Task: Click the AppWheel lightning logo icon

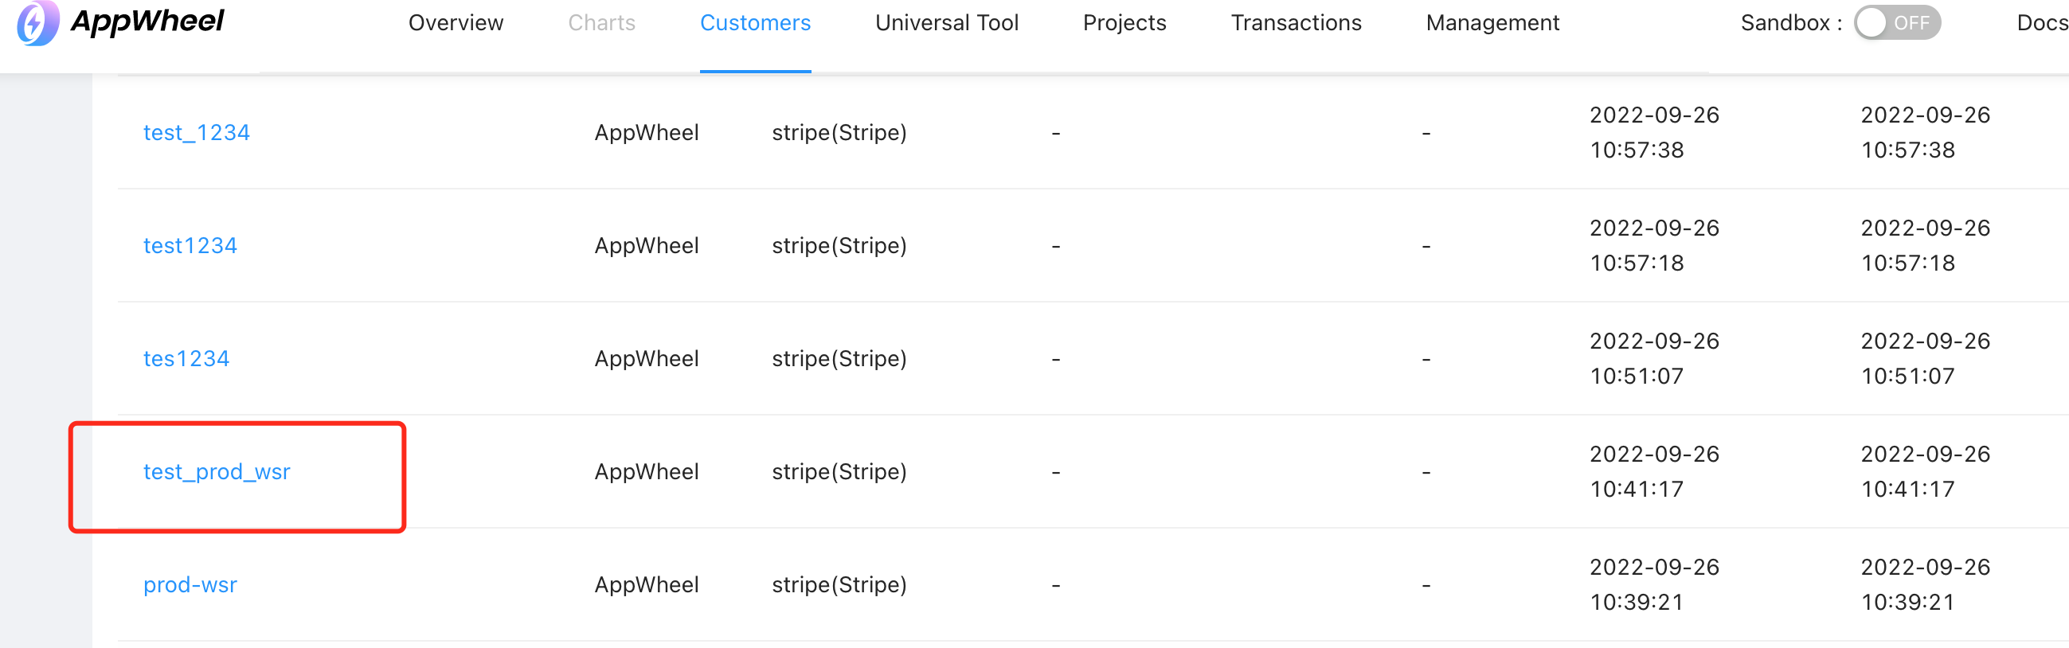Action: click(37, 22)
